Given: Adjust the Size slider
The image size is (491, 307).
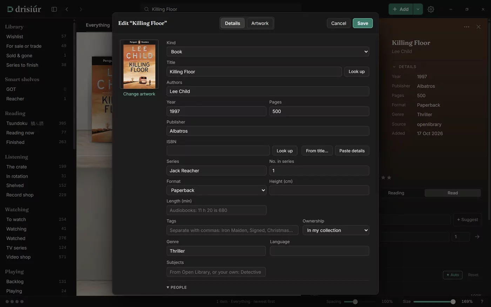Looking at the screenshot, I should coord(434,302).
